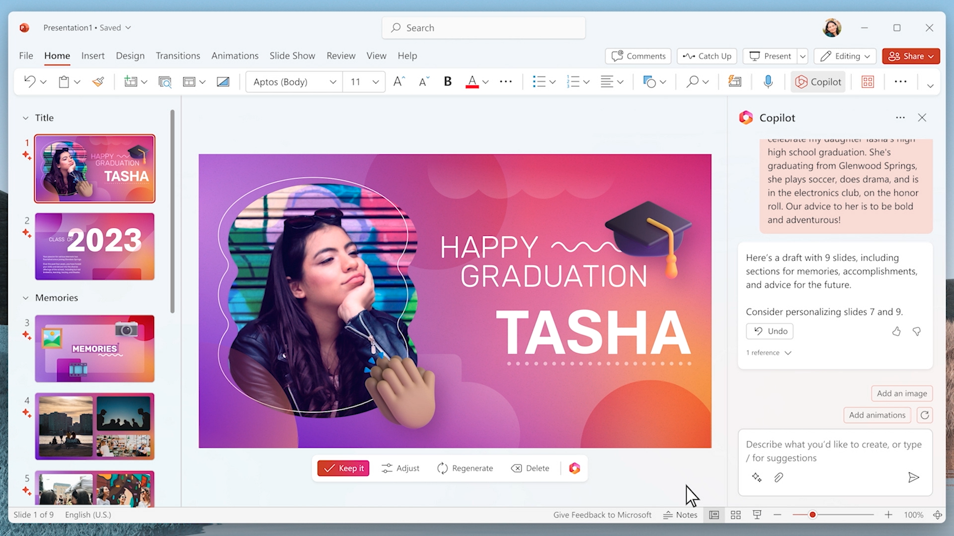Click the Format Painter icon
Screen dimensions: 954x536
(x=98, y=81)
